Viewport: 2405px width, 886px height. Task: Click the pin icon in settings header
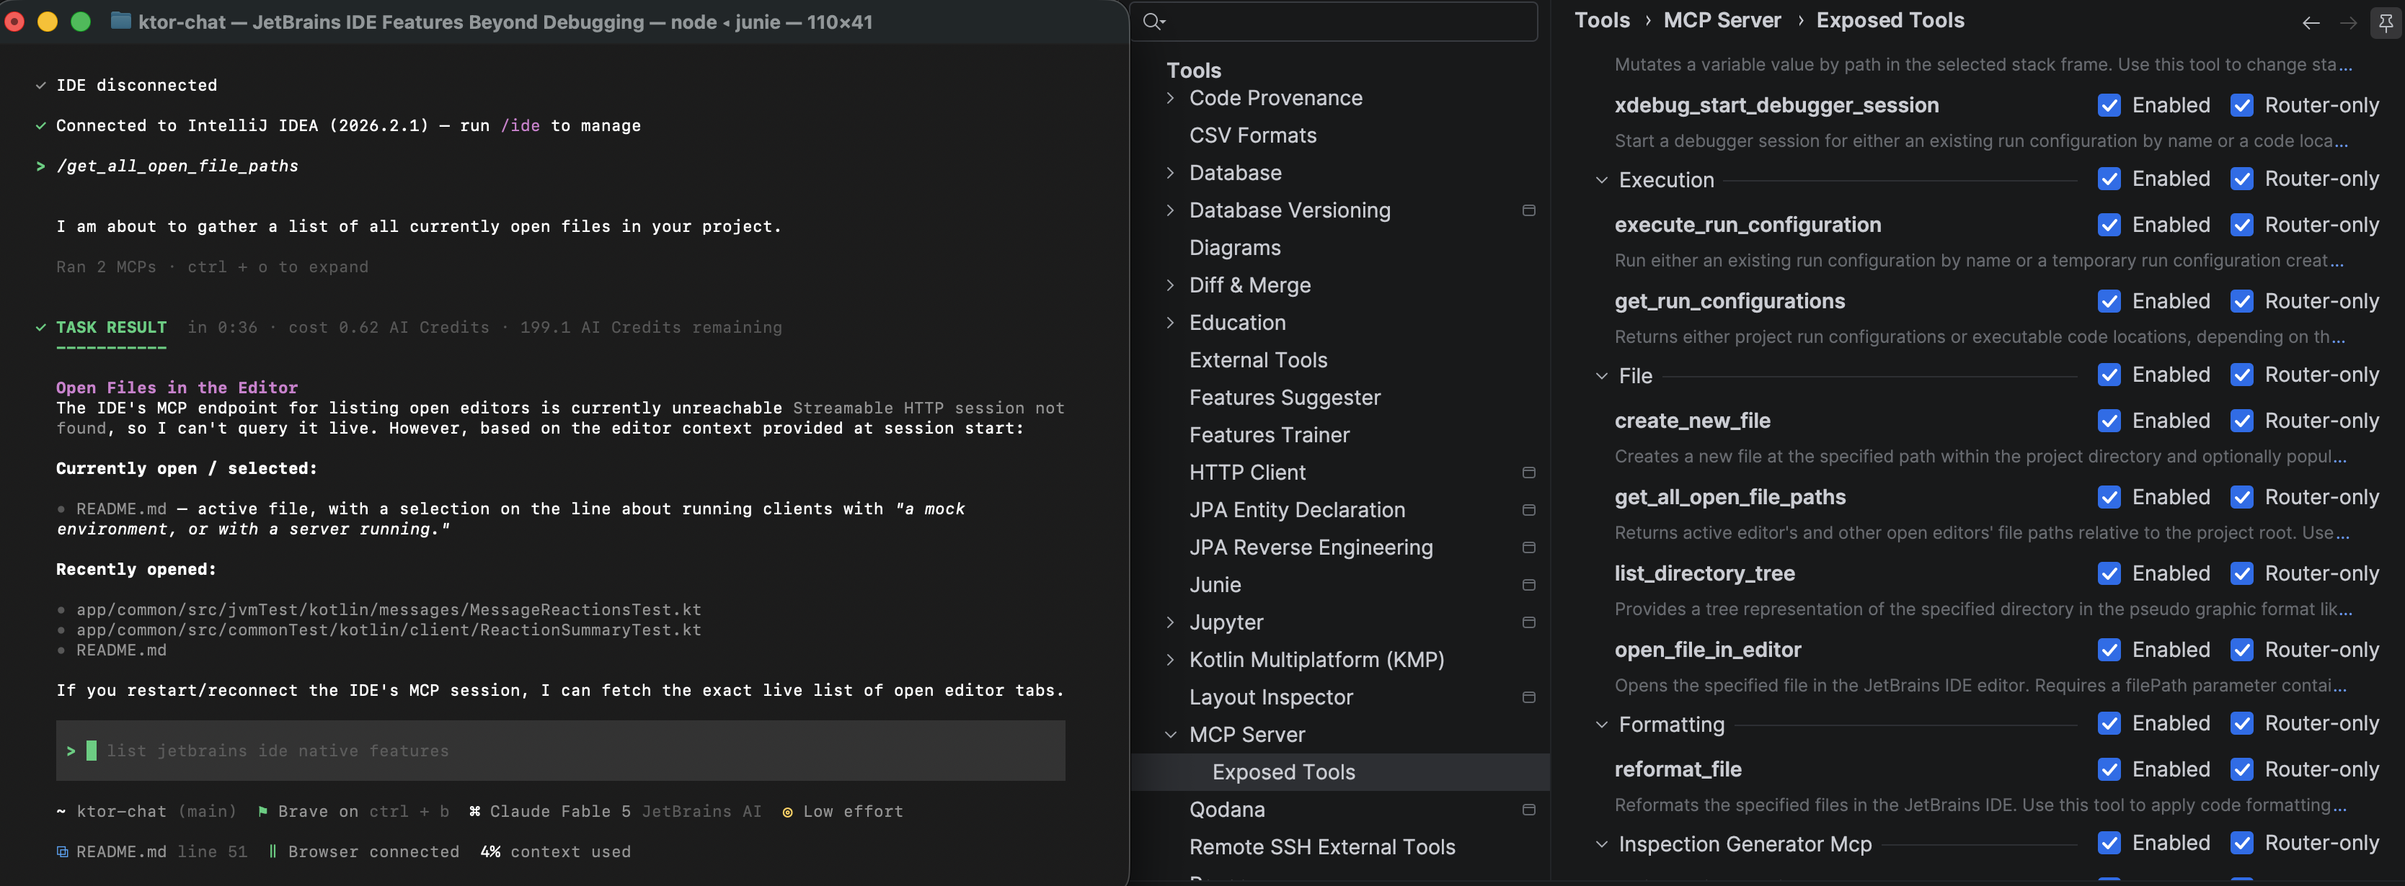pyautogui.click(x=2386, y=23)
